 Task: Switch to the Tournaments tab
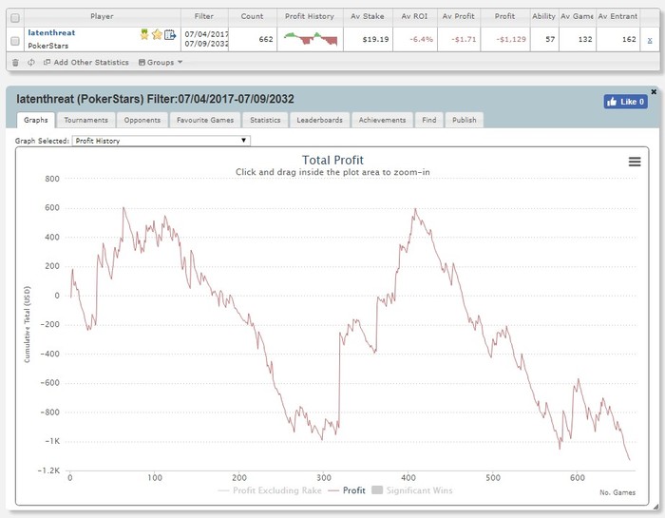click(x=85, y=120)
